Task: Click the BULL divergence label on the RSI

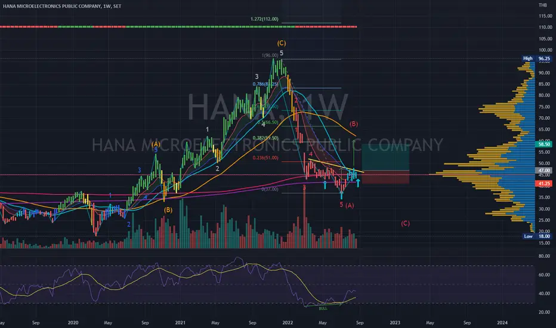Action: click(323, 308)
